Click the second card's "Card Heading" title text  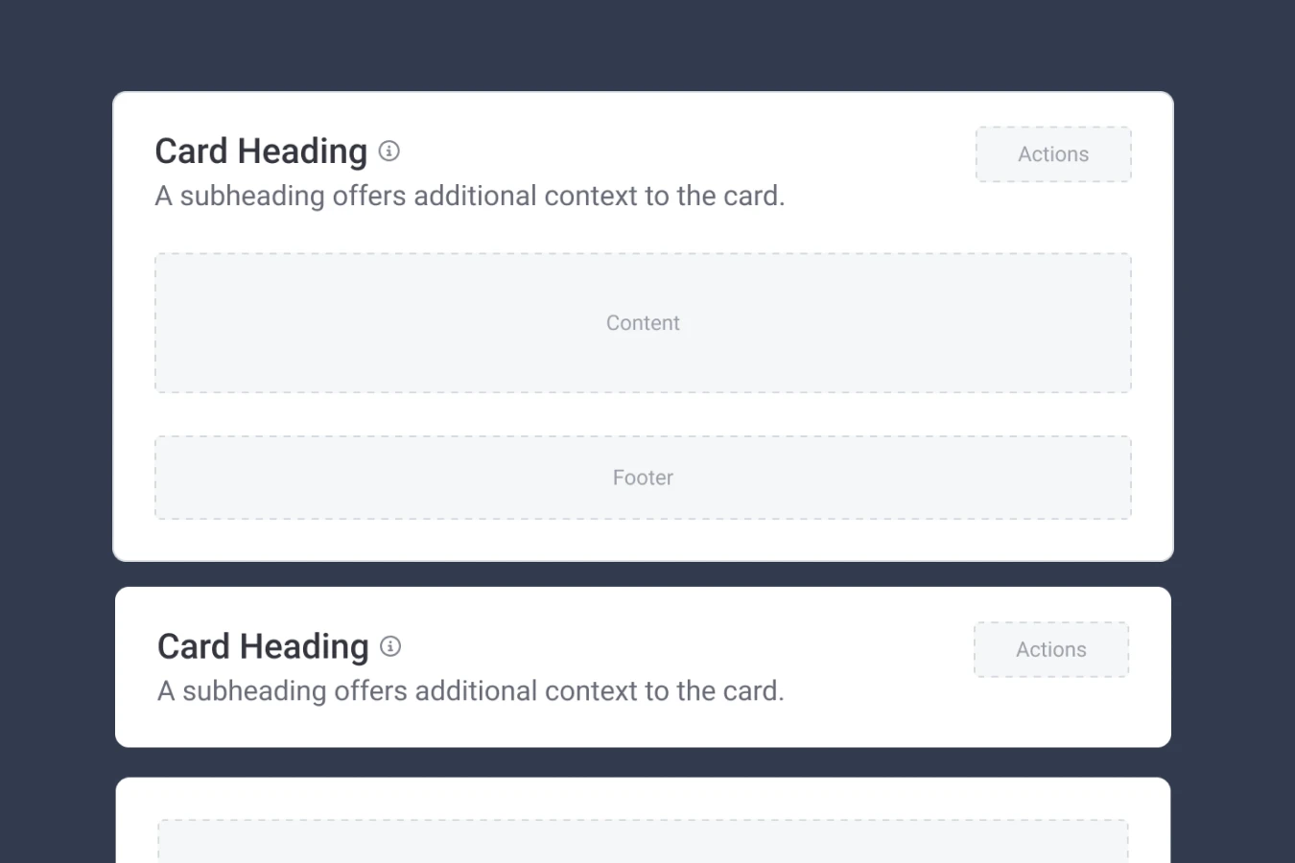[x=263, y=647]
